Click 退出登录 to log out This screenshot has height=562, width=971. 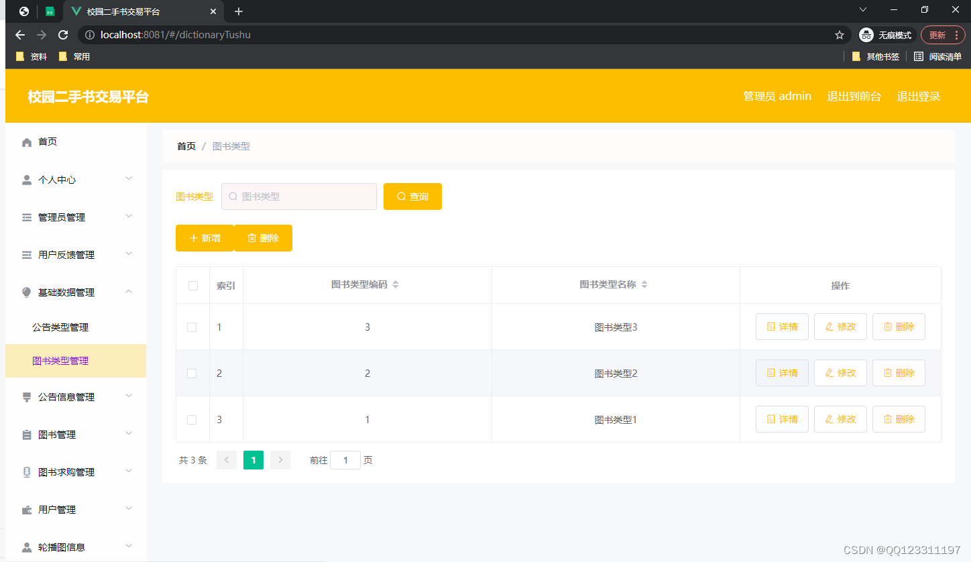pyautogui.click(x=919, y=96)
